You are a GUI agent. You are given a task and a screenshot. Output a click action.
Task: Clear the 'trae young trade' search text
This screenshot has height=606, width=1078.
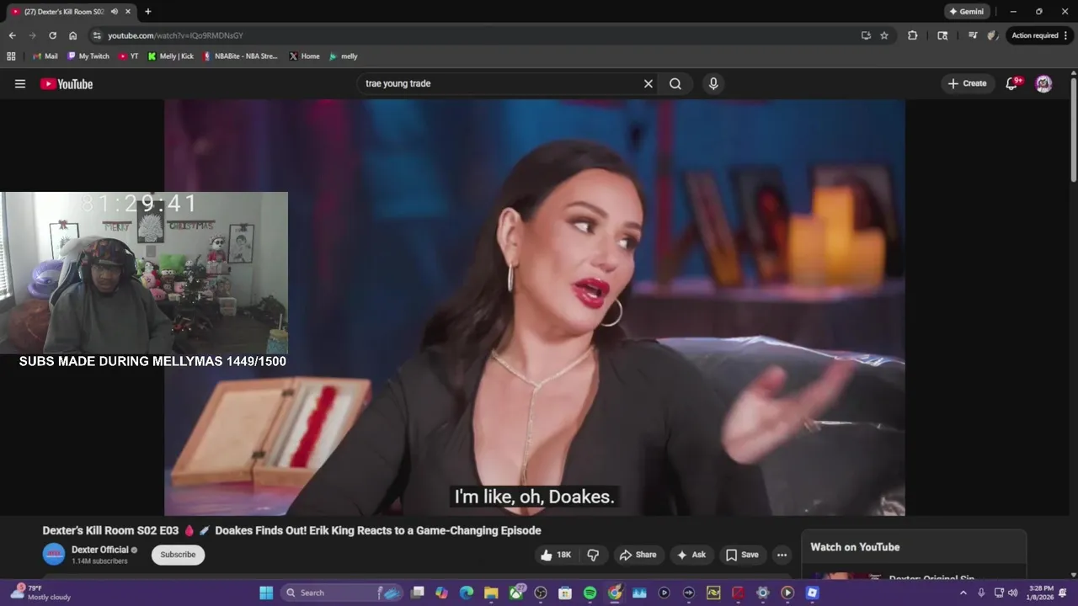[648, 83]
